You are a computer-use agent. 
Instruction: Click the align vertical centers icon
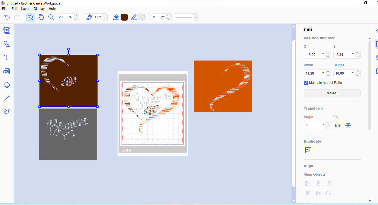[318, 193]
